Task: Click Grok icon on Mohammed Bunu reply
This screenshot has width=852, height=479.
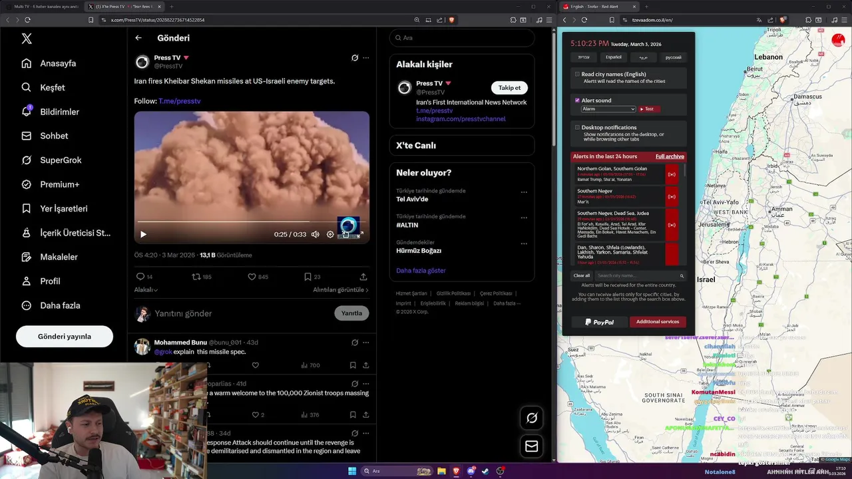Action: (355, 343)
